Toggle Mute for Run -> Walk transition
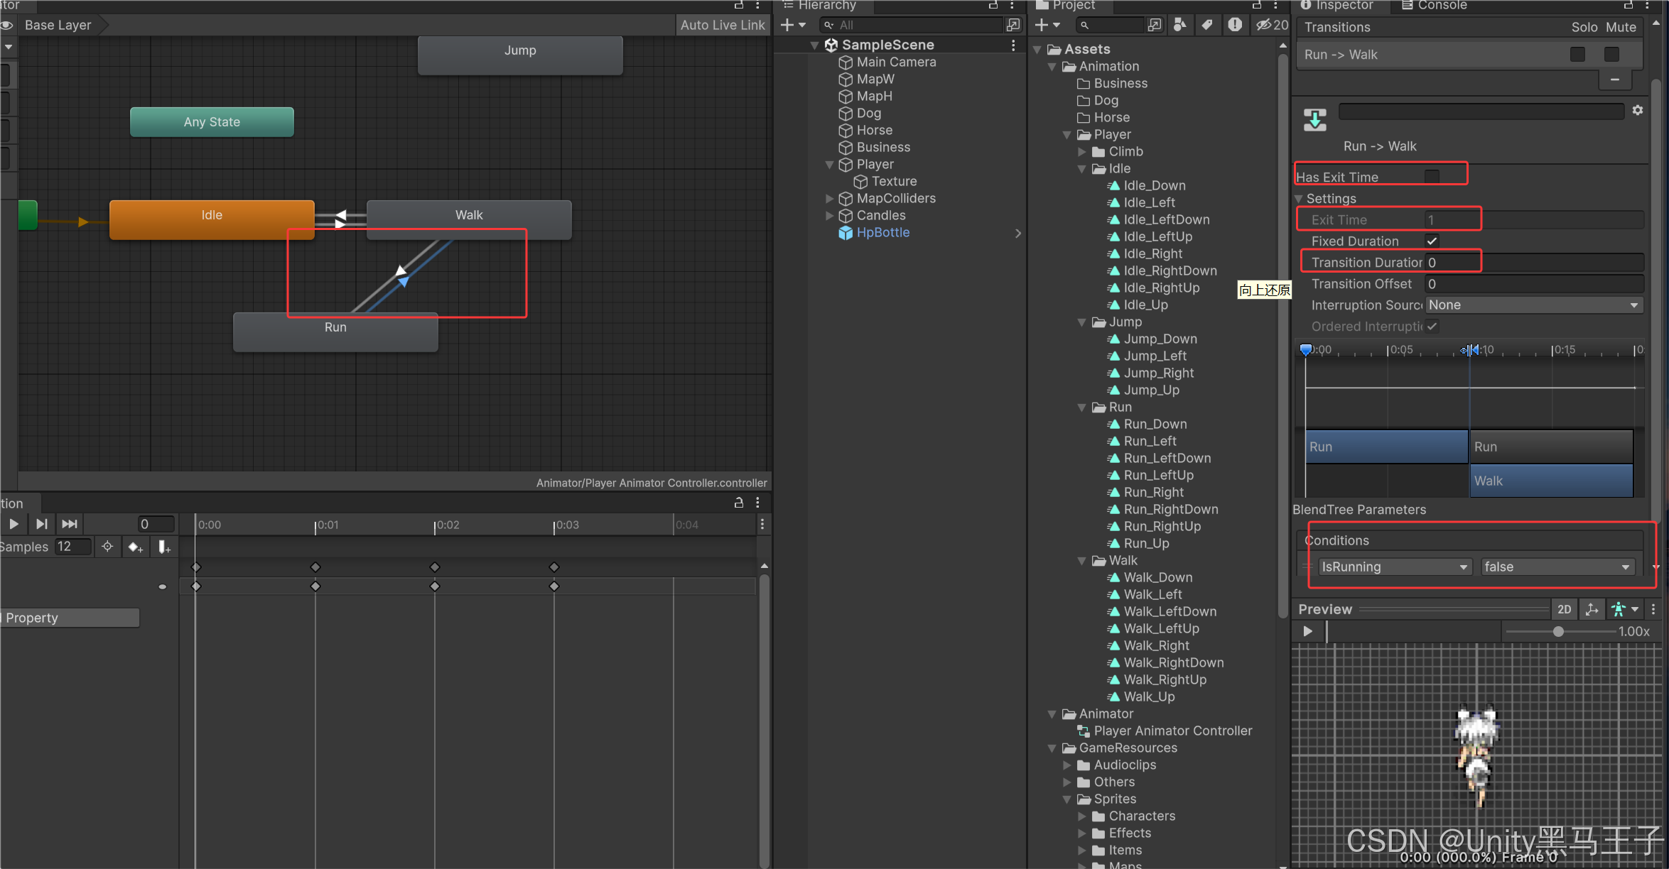Image resolution: width=1669 pixels, height=869 pixels. point(1611,55)
